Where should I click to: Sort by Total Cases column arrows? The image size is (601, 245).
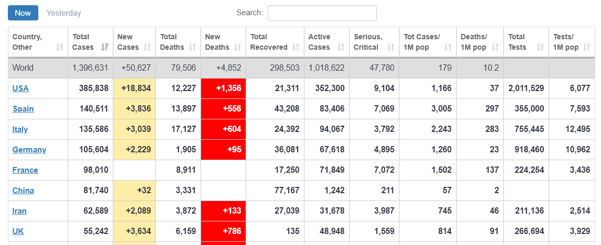(x=104, y=48)
